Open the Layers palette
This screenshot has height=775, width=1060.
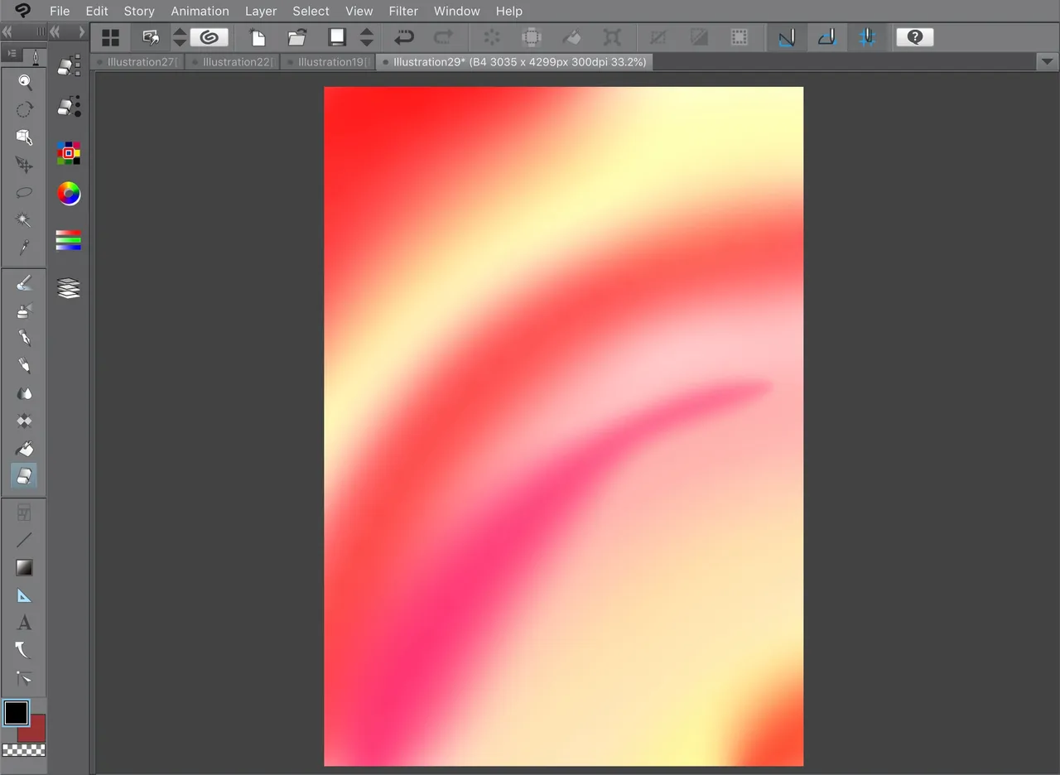coord(69,287)
